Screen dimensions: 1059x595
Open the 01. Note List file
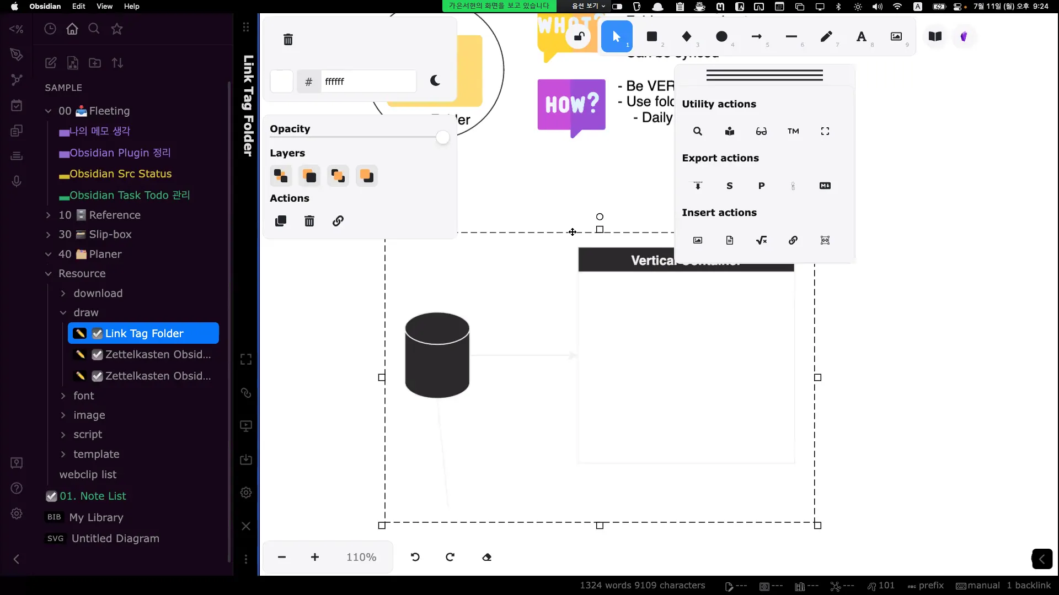tap(93, 496)
